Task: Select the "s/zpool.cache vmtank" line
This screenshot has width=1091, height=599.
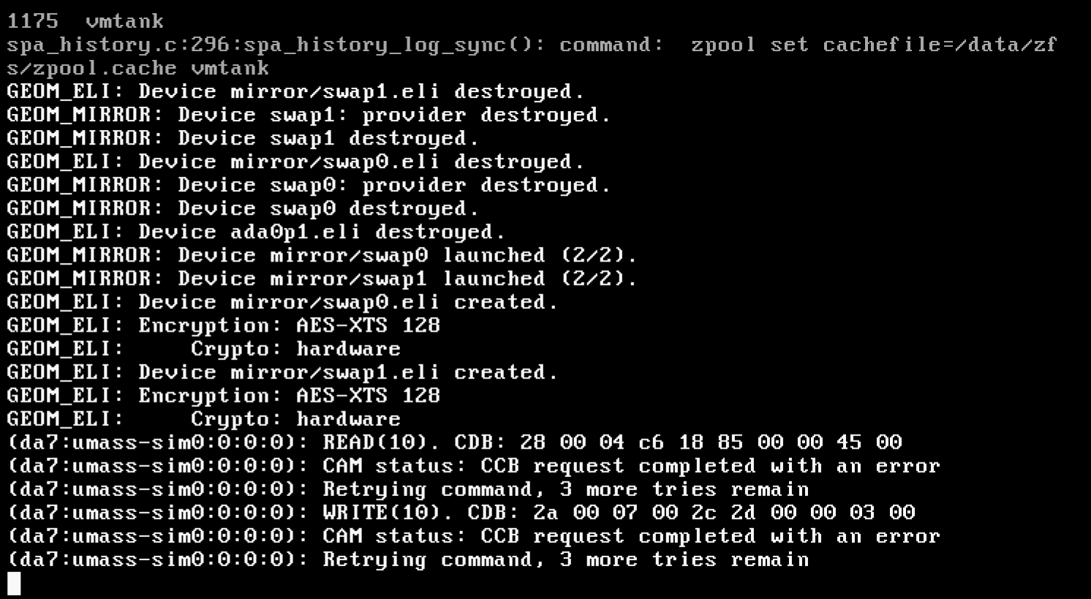Action: (x=138, y=68)
